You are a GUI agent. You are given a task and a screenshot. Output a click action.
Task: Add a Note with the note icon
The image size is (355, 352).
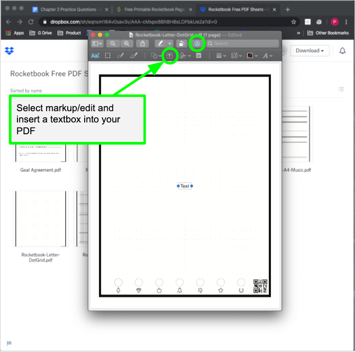pos(199,56)
